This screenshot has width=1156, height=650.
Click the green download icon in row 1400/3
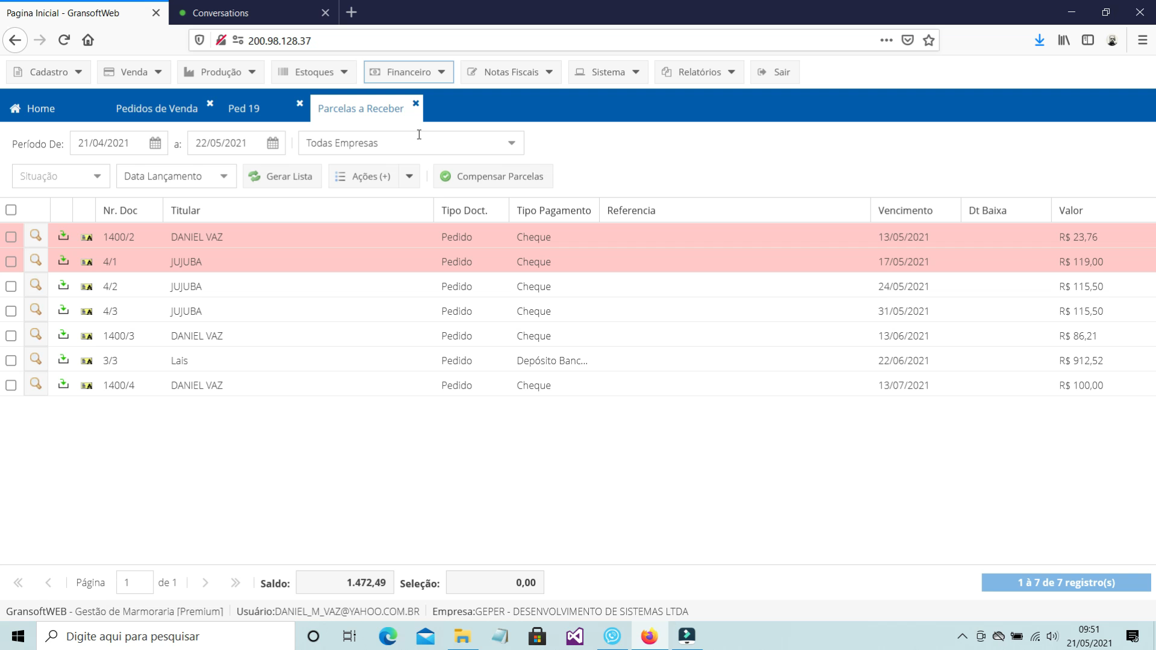[63, 335]
